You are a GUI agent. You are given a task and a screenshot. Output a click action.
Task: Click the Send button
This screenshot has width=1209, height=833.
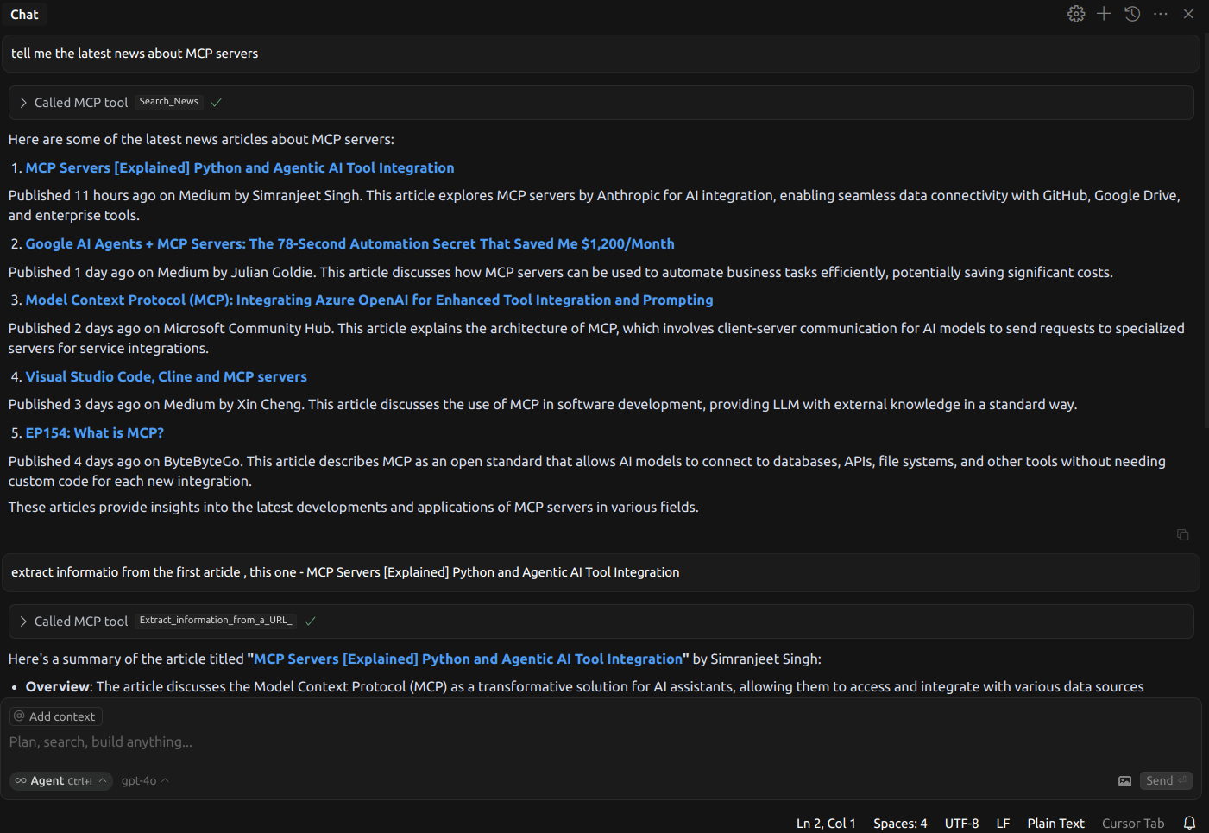(x=1166, y=780)
